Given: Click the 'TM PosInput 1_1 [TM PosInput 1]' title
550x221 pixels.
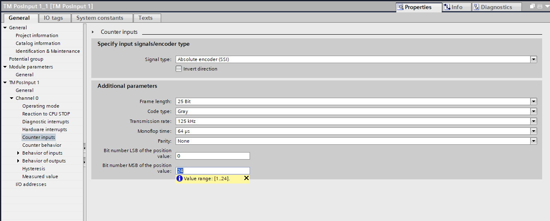Looking at the screenshot, I should pos(48,6).
